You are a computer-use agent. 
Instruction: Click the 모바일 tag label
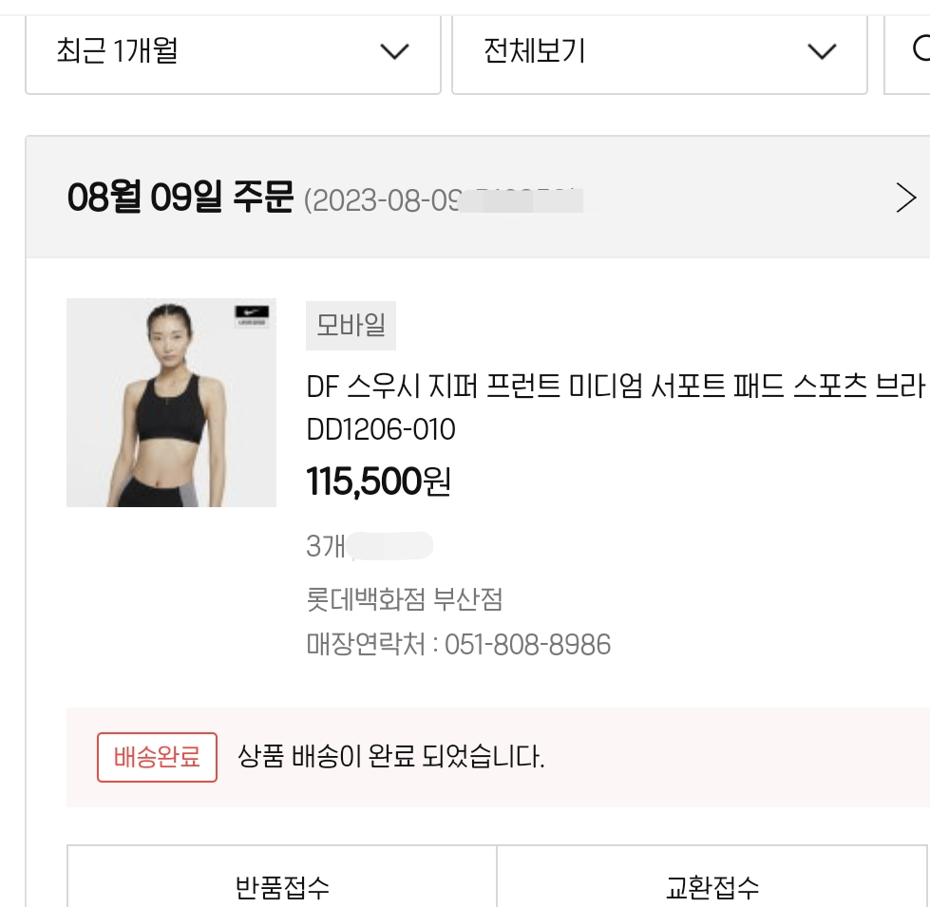351,326
